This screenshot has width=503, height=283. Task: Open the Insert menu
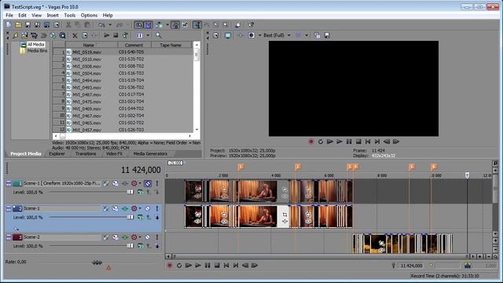tap(53, 15)
